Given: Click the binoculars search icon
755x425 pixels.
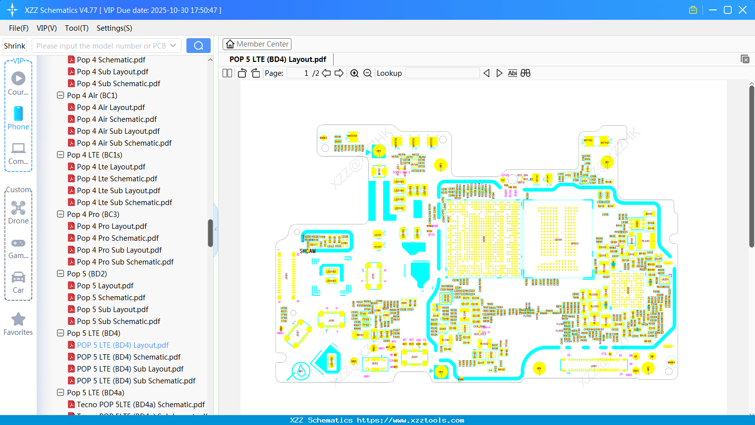Looking at the screenshot, I should [x=525, y=73].
